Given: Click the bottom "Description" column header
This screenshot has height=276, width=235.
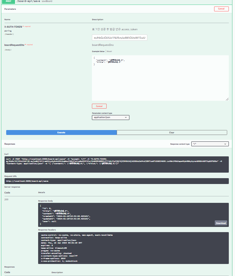Looking at the screenshot, I should 57,272.
